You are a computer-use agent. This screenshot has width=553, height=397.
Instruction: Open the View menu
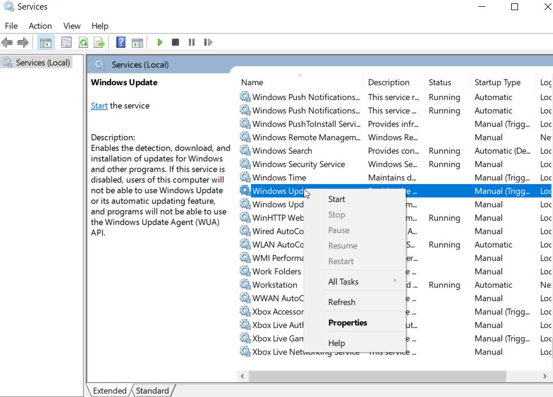coord(72,26)
